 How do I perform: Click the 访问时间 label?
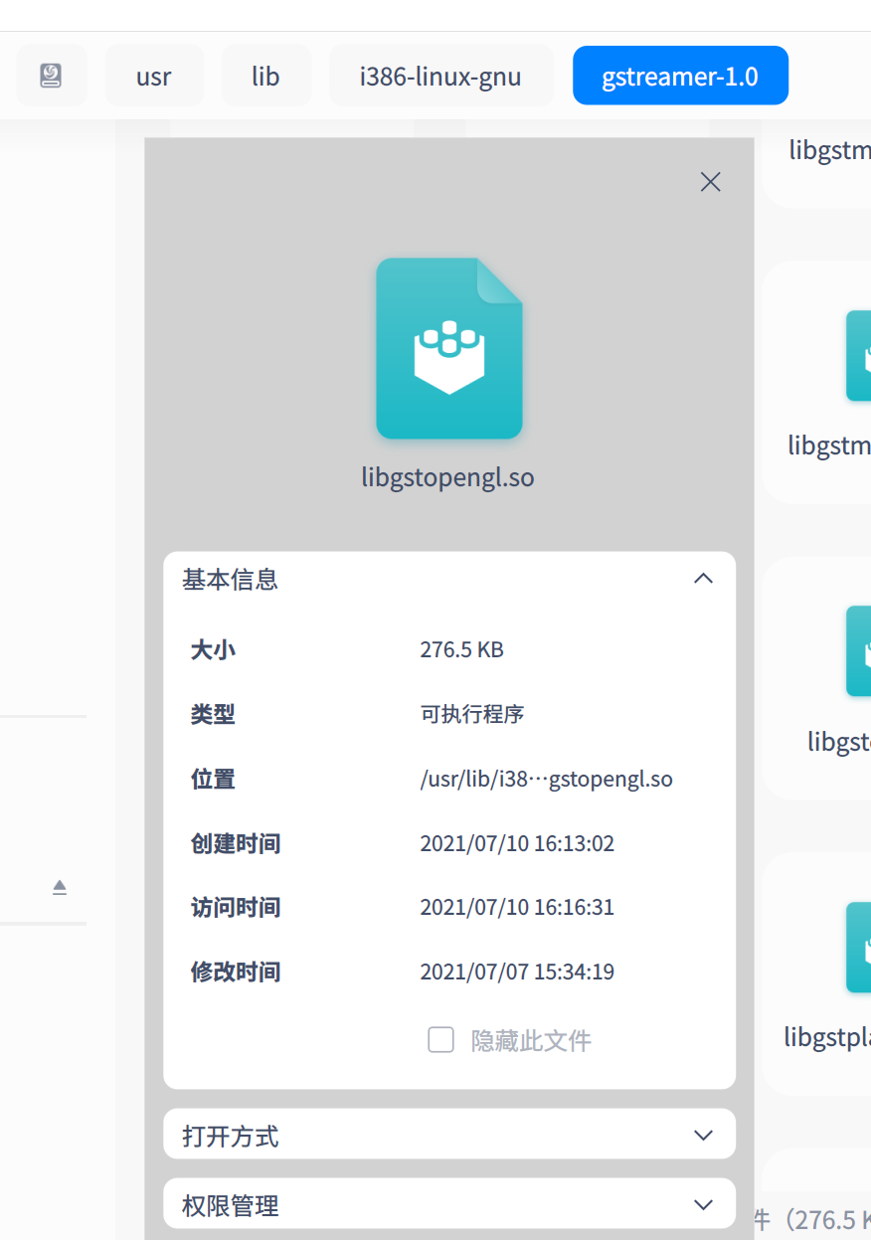point(236,907)
